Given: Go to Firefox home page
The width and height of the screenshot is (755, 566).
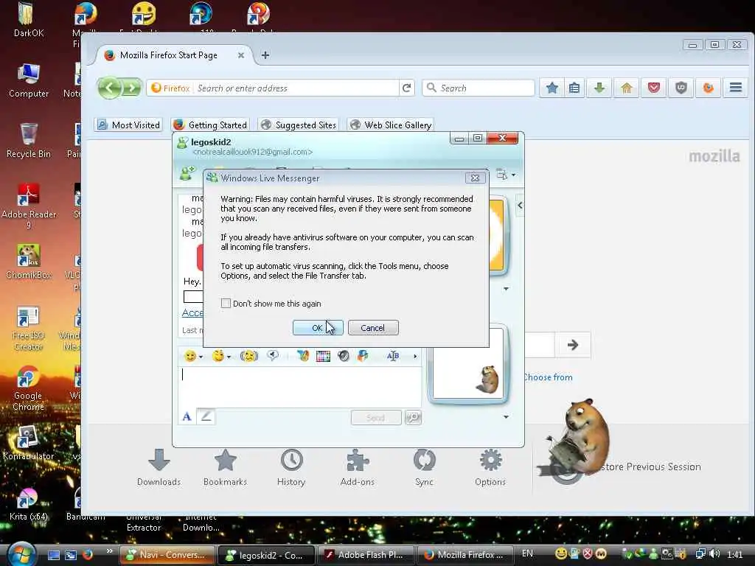Looking at the screenshot, I should [627, 88].
